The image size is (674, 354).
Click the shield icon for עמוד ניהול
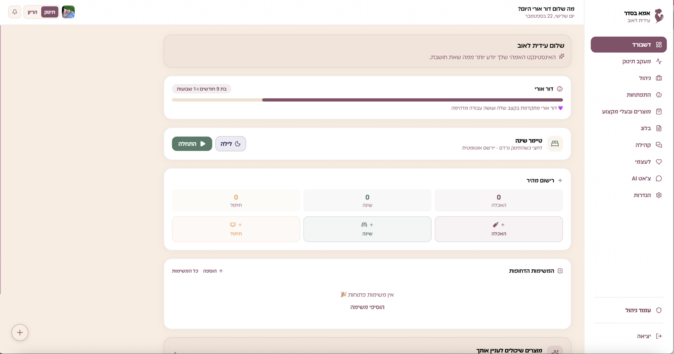659,311
